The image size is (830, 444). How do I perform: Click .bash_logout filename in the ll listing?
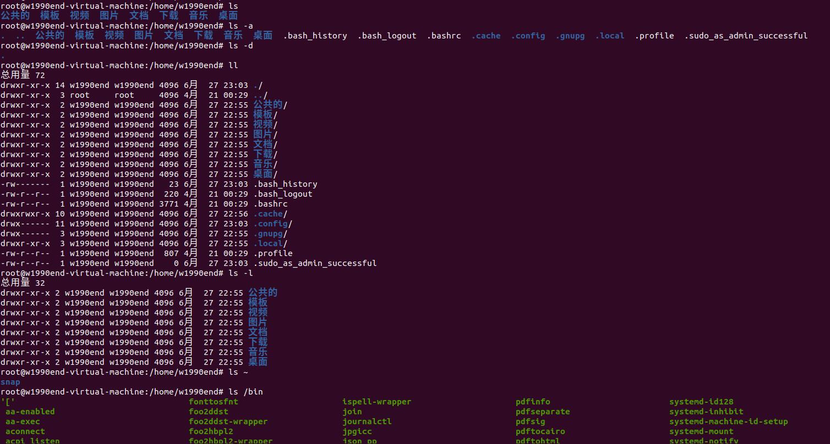click(283, 194)
